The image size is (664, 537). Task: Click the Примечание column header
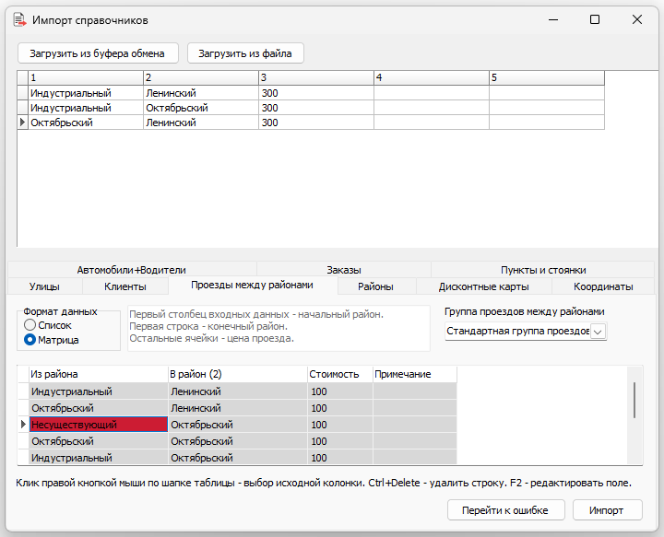415,374
